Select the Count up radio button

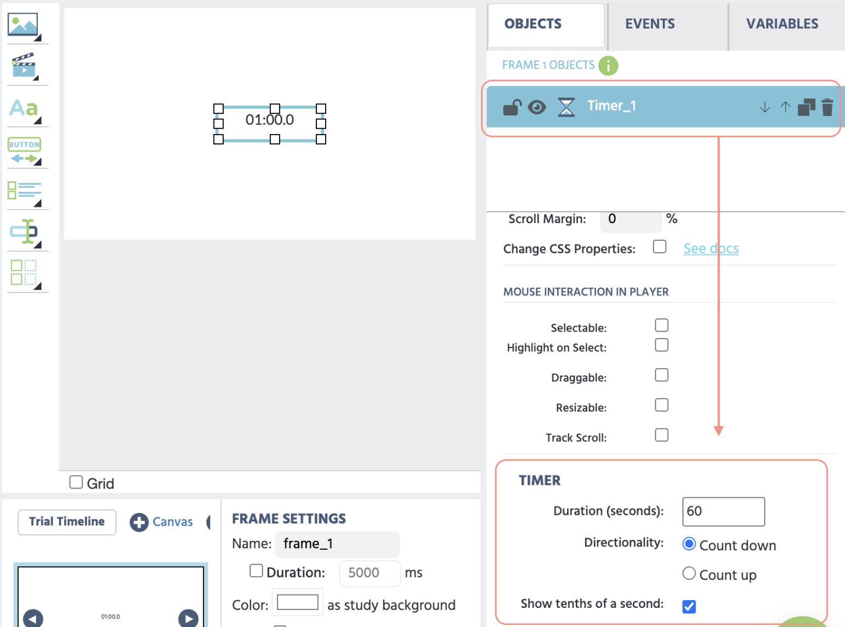[689, 573]
